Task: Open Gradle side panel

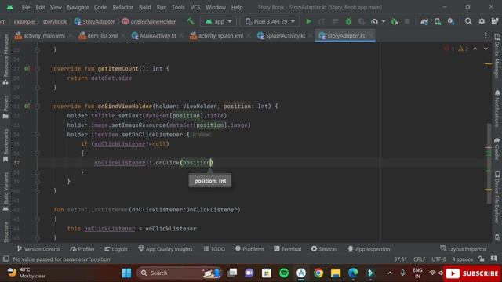Action: pos(497,148)
